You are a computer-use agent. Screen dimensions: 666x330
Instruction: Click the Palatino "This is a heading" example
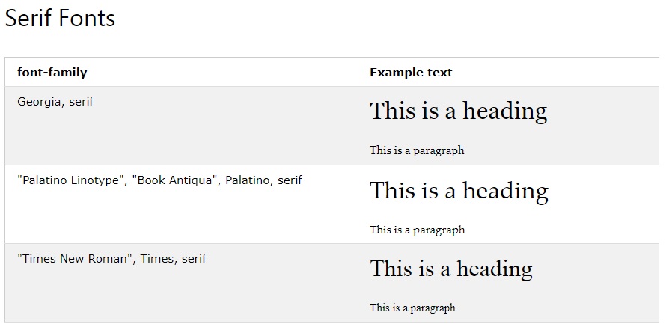tap(459, 190)
